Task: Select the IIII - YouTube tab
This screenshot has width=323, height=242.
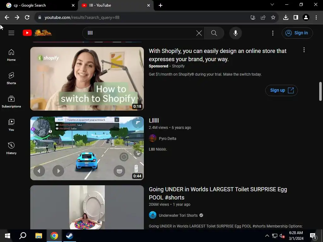Action: [x=115, y=5]
